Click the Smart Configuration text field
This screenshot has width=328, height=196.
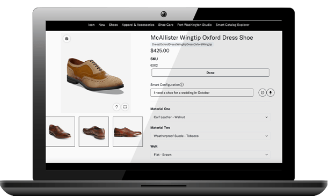coord(202,92)
